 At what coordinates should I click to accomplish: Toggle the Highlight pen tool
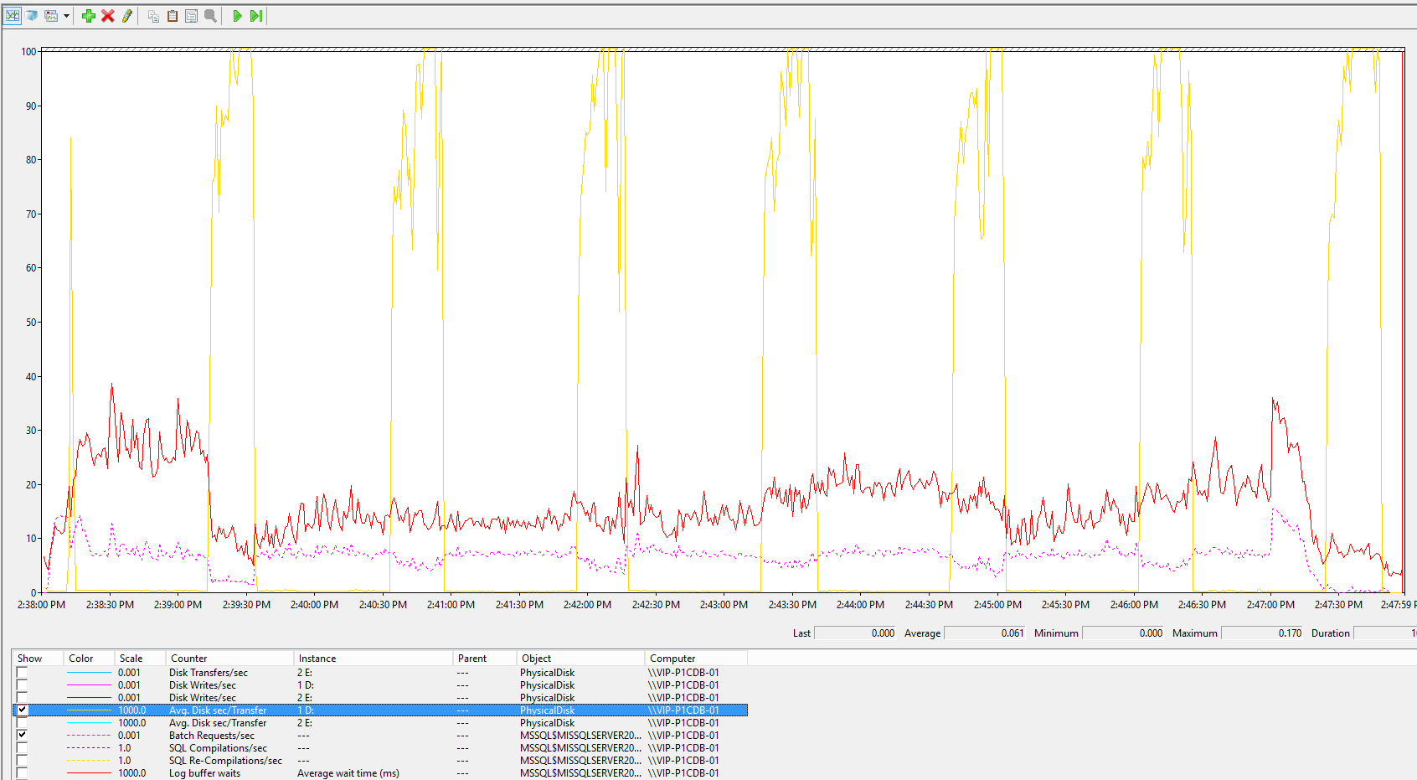tap(127, 16)
